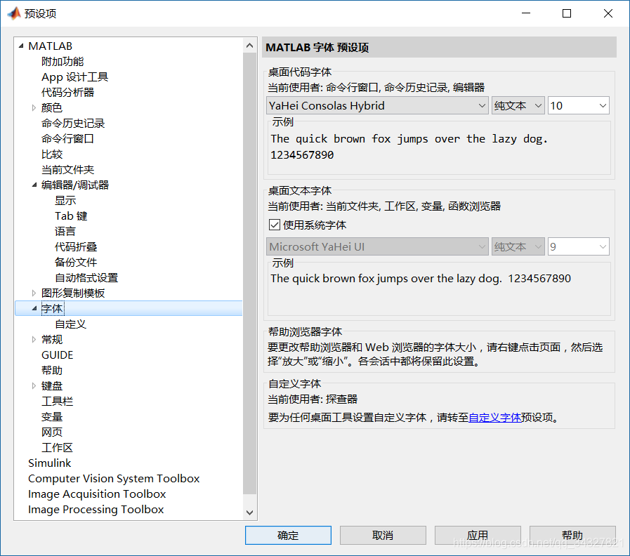Select 工作区 in the tree
Image resolution: width=630 pixels, height=556 pixels.
pos(58,447)
